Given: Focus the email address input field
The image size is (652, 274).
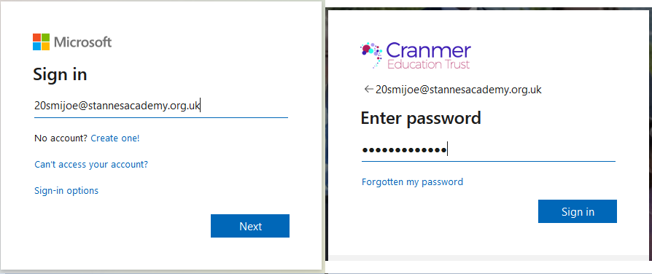Looking at the screenshot, I should coord(161,106).
